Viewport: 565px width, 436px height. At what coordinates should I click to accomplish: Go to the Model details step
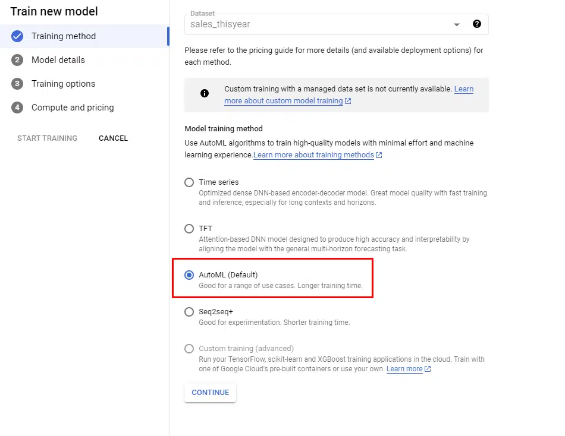[59, 60]
